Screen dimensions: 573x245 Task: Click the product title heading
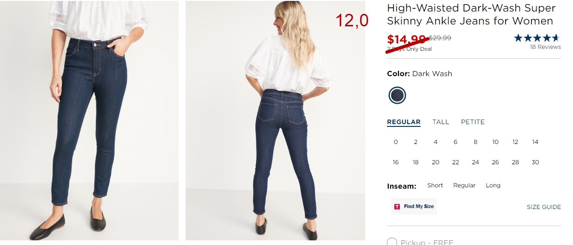(x=471, y=14)
